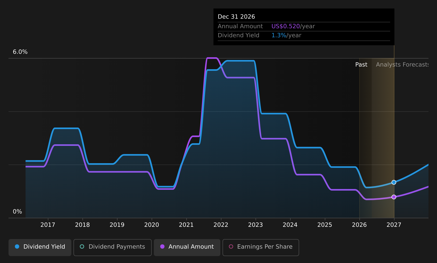Click the 2023 x-axis label
The image size is (437, 263).
[255, 225]
